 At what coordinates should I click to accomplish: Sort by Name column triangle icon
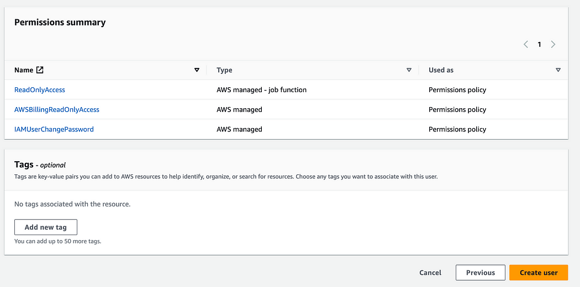click(197, 70)
